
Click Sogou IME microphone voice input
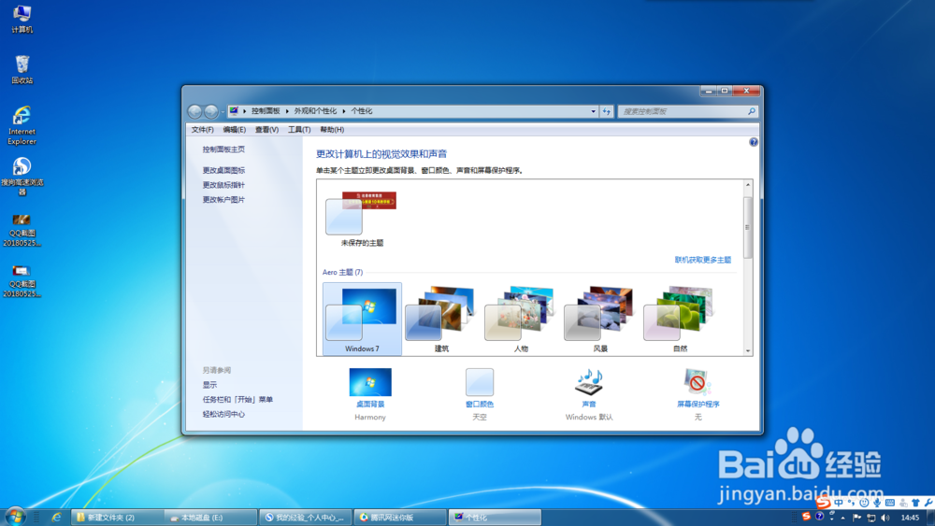[x=877, y=503]
